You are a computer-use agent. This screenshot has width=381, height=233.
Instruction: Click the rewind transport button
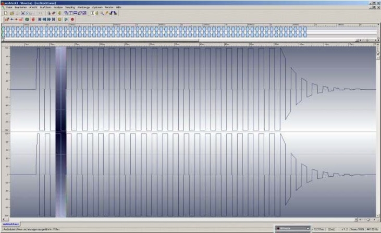click(x=44, y=19)
